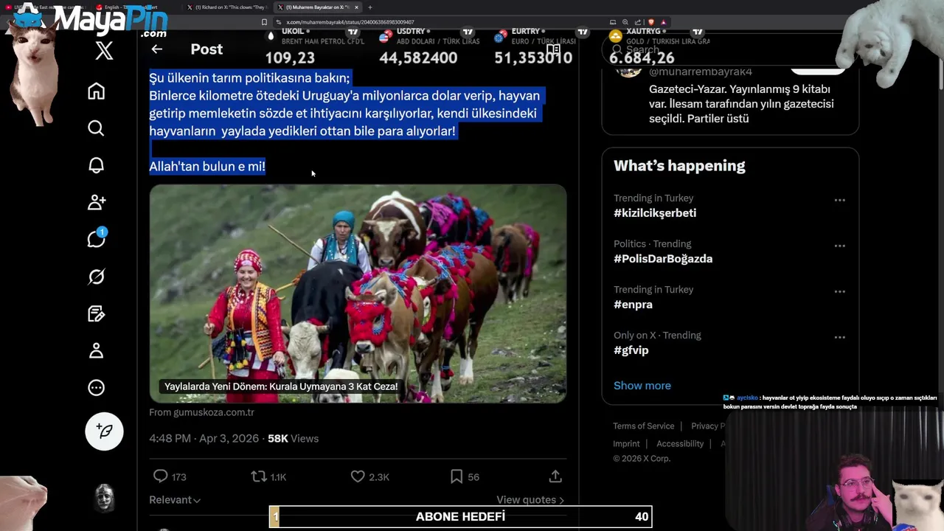This screenshot has width=944, height=531.
Task: Click the USDTRY ticker item
Action: pos(429,47)
